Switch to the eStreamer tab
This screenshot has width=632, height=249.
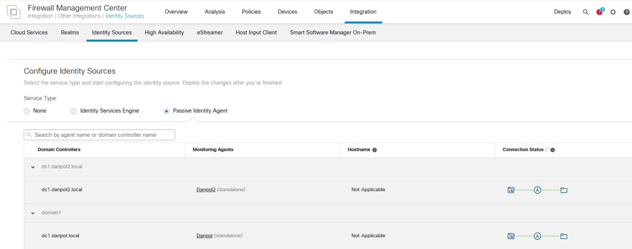click(210, 33)
